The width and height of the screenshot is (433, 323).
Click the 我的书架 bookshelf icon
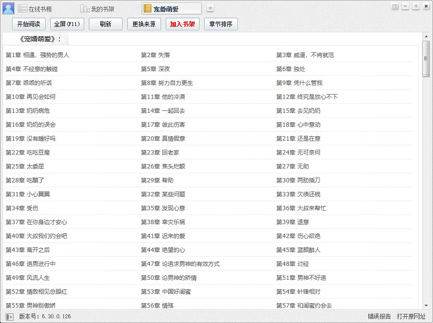[85, 9]
